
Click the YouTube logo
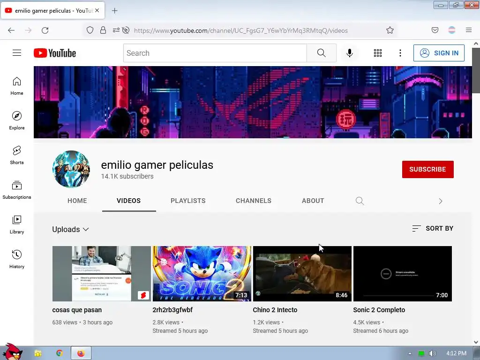coord(55,53)
